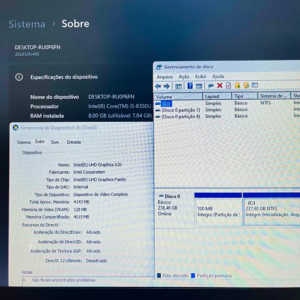Click the properties checkmark sheet icon
Viewport: 300px width, 300px height.
[229, 85]
